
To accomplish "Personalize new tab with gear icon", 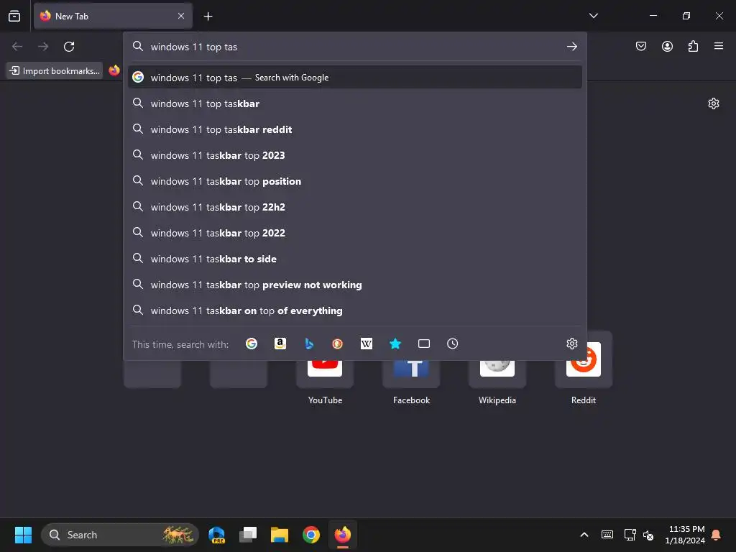I will click(x=714, y=103).
